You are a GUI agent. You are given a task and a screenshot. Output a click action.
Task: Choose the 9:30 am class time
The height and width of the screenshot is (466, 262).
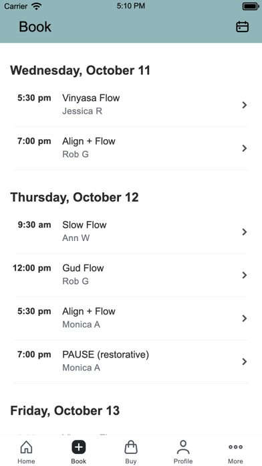[34, 225]
